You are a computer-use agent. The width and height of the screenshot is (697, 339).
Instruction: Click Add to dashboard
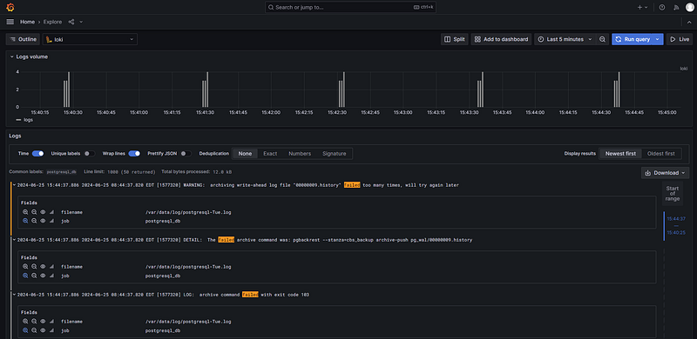[x=502, y=39]
